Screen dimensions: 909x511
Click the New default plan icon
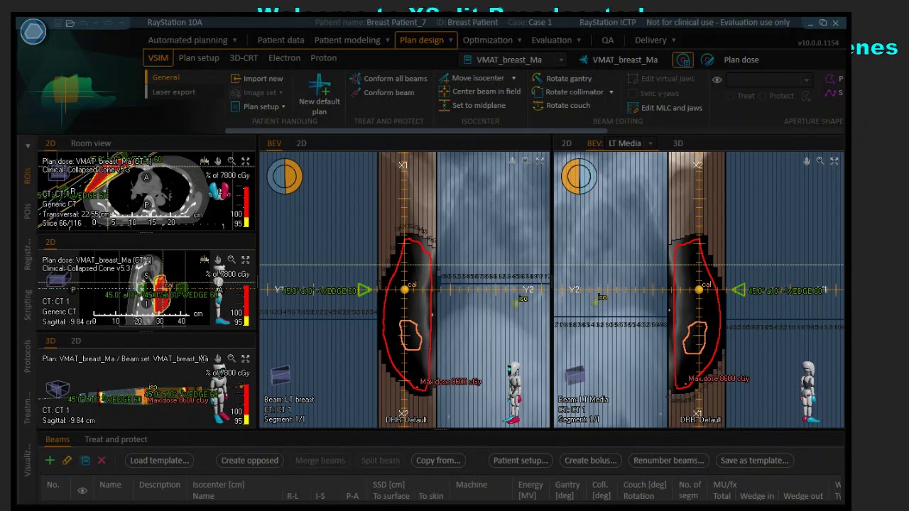point(319,85)
